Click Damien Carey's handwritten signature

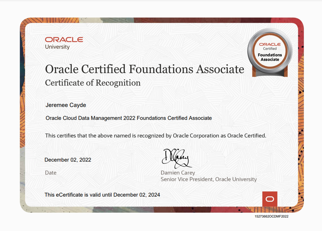176,159
